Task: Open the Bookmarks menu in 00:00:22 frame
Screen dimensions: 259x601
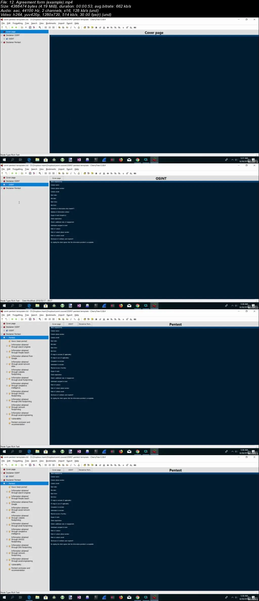Action: [x=51, y=169]
